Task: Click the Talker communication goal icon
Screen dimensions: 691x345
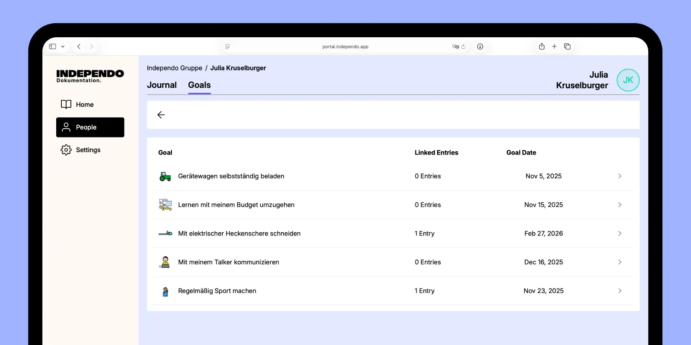Action: point(165,262)
